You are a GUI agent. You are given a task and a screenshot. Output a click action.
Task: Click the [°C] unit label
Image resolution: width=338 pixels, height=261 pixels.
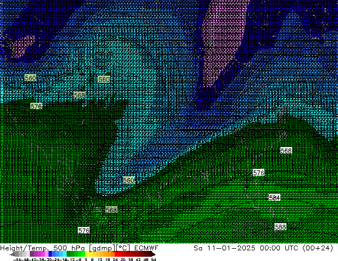click(x=123, y=248)
